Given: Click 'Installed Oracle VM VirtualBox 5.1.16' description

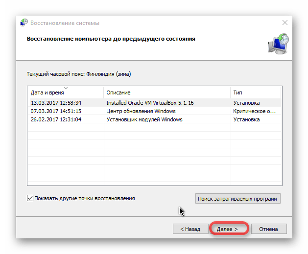Looking at the screenshot, I should click(x=150, y=103).
